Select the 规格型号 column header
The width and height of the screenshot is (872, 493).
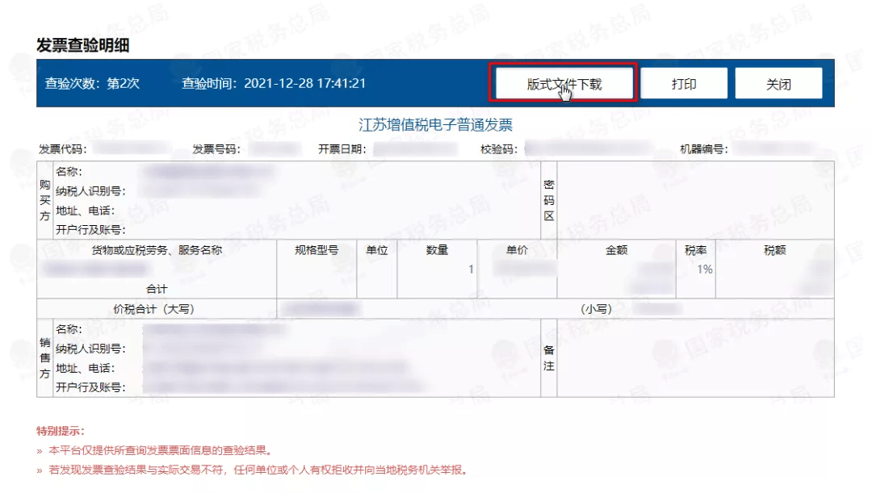coord(317,250)
